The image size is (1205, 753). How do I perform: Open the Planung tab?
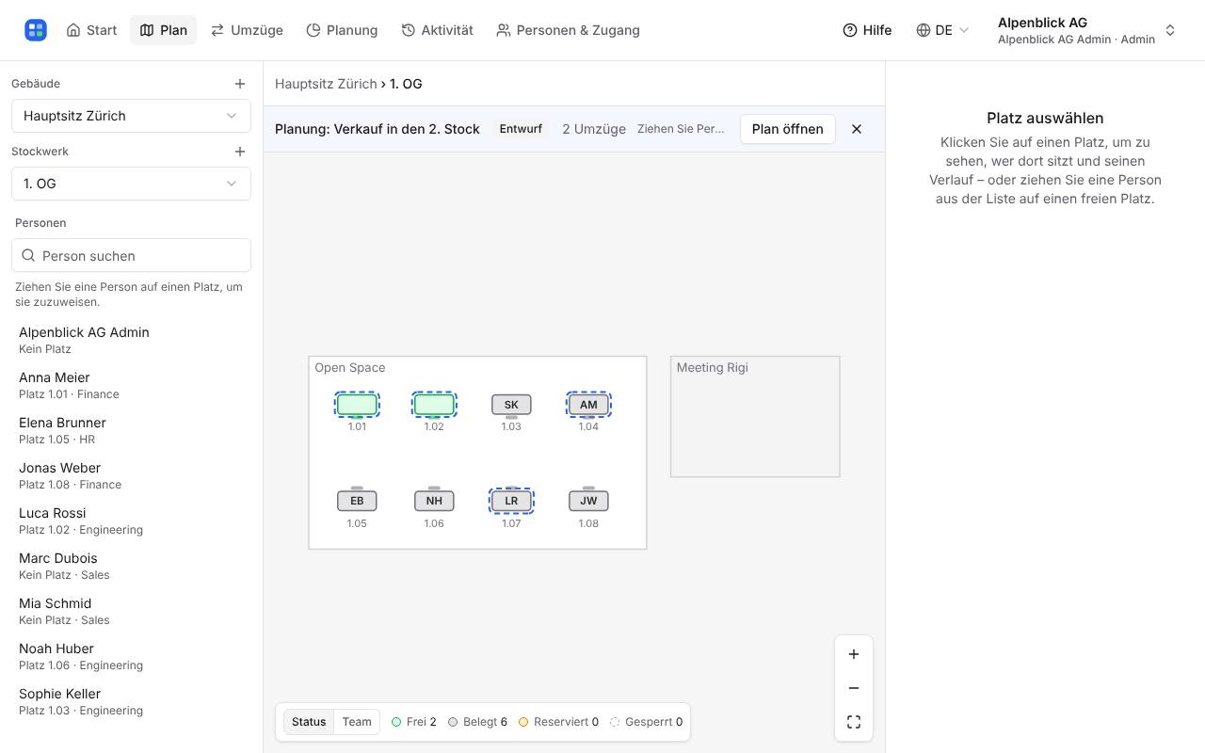coord(342,30)
